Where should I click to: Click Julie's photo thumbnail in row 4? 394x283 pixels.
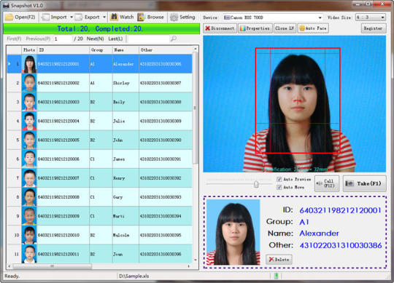[29, 121]
